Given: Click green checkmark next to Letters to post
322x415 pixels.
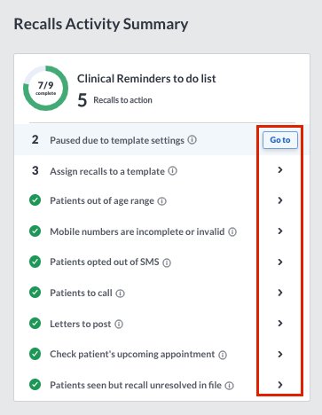Looking at the screenshot, I should (x=35, y=323).
